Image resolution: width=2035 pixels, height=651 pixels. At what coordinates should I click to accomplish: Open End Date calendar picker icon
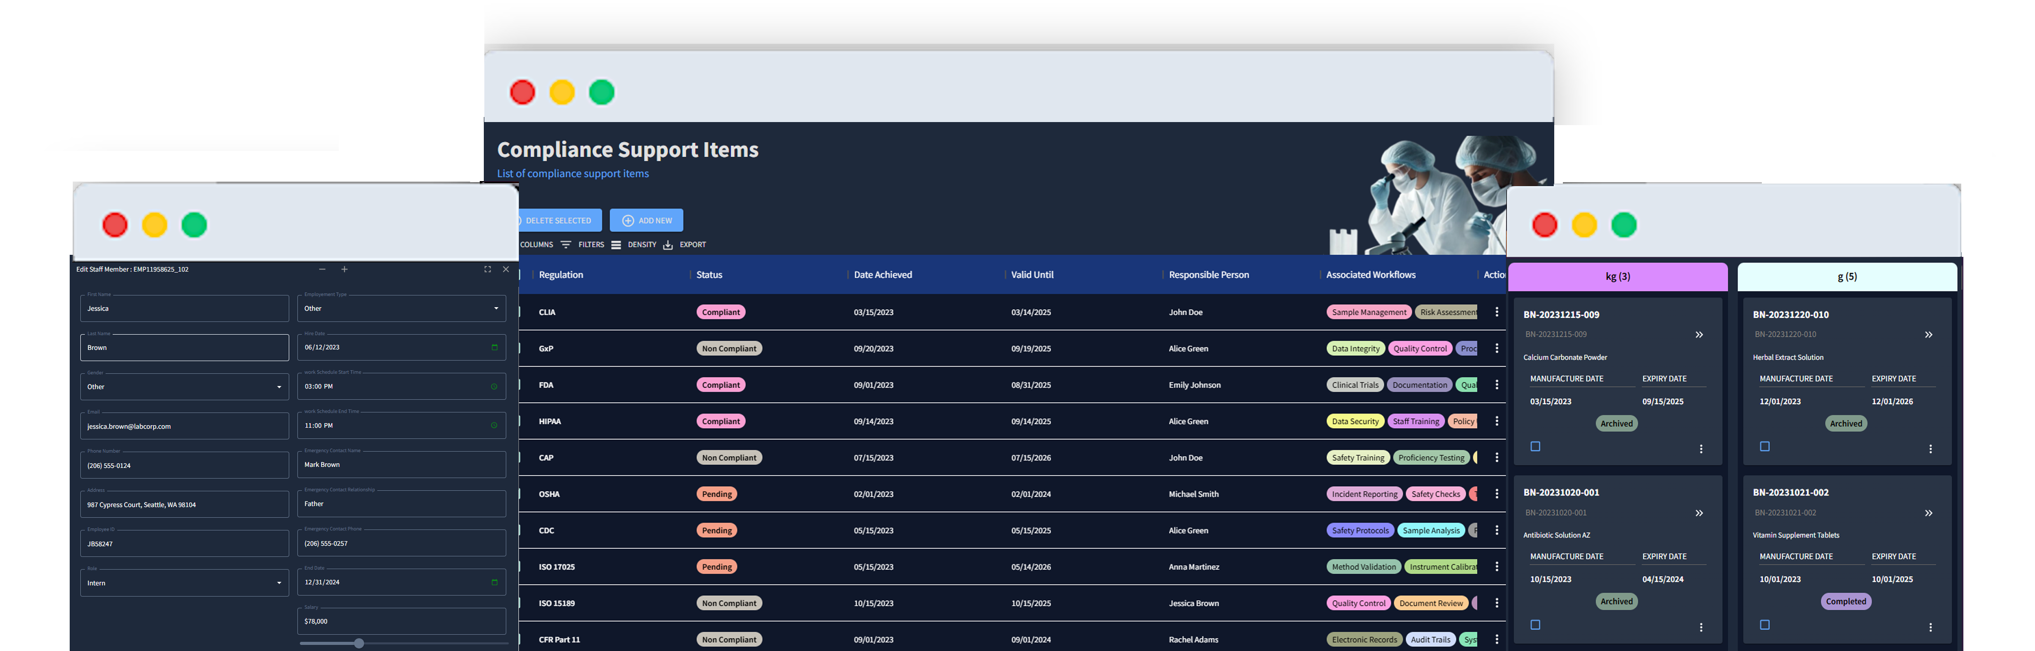495,582
